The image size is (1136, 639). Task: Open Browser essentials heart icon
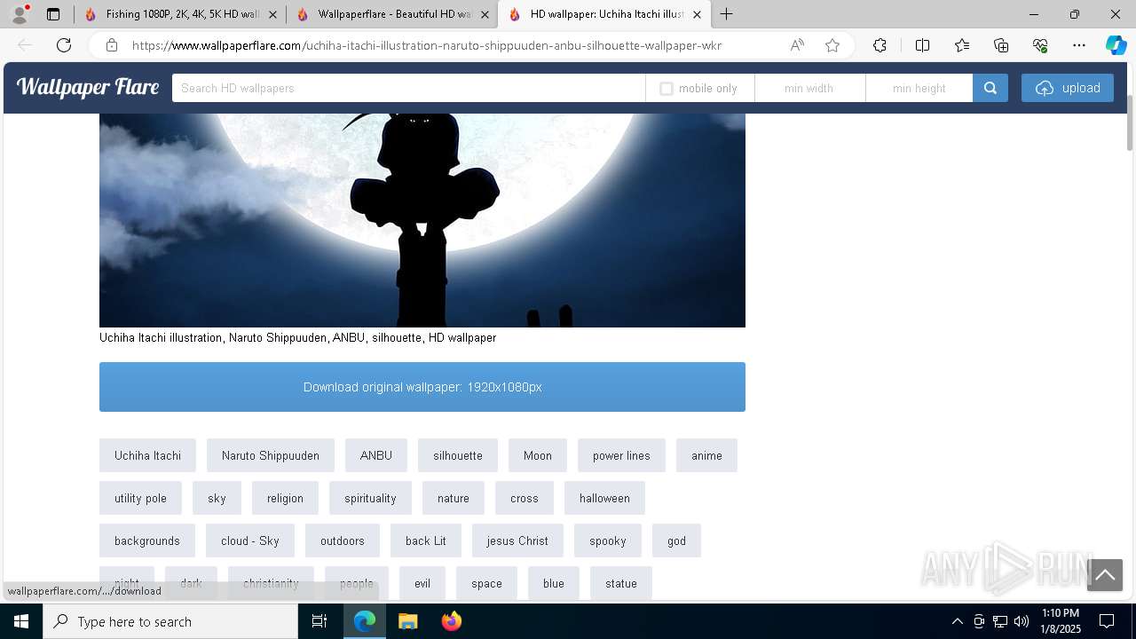1040,45
